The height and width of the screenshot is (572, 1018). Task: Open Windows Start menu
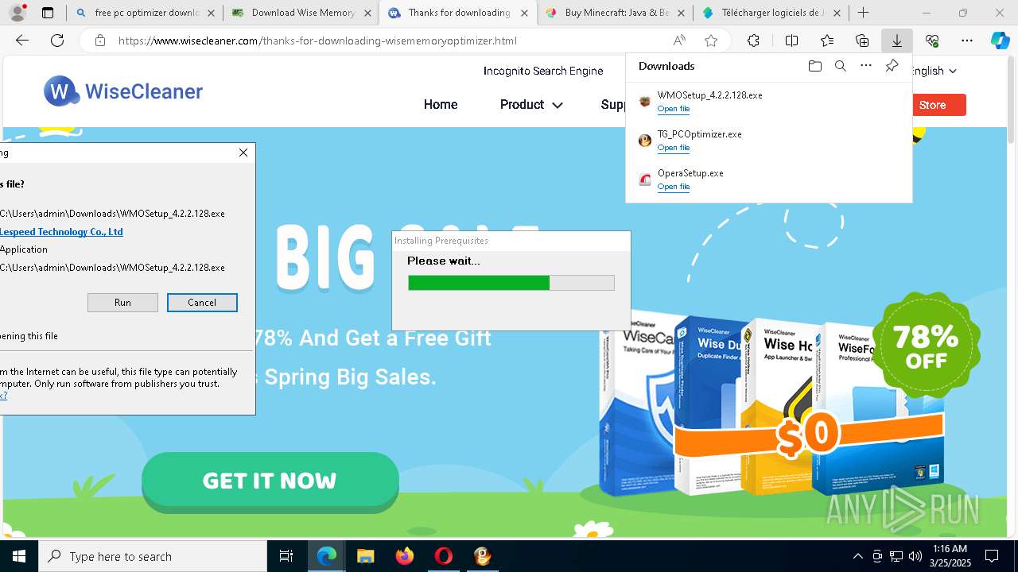(x=19, y=556)
